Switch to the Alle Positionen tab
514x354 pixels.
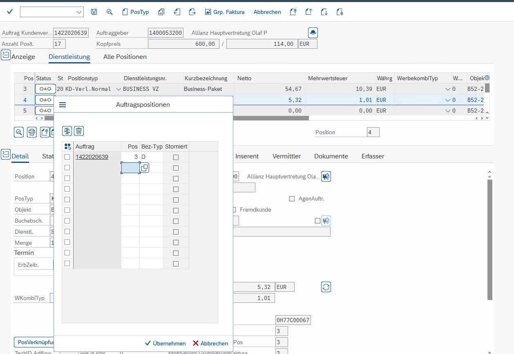[125, 57]
